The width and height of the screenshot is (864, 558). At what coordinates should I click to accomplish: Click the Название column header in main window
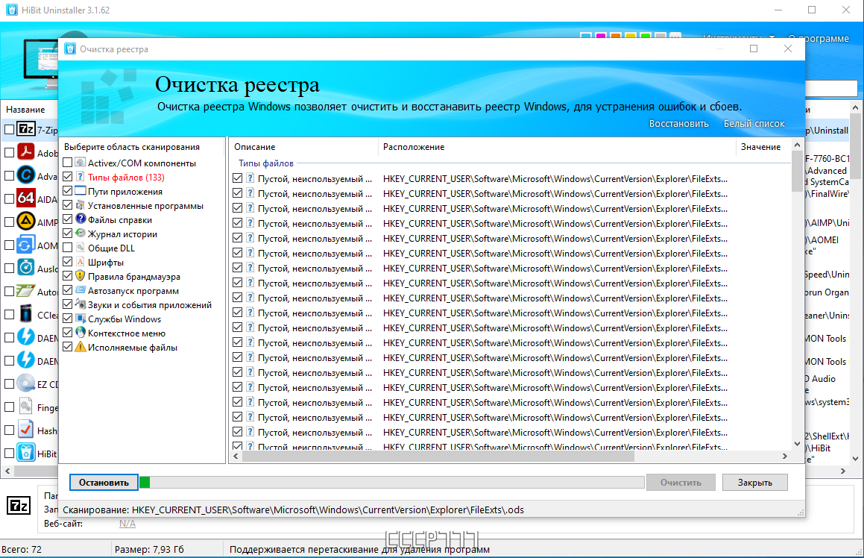click(25, 109)
